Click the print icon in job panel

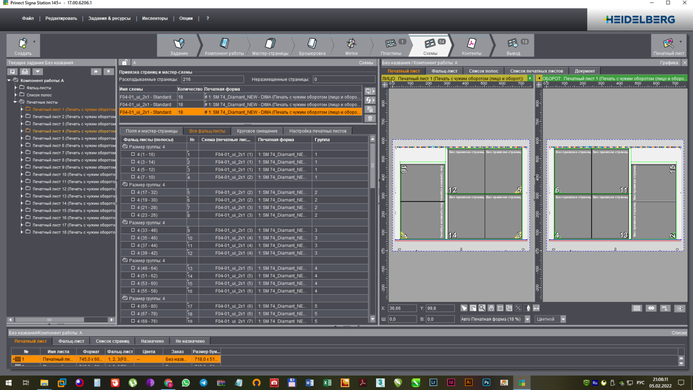(x=25, y=72)
